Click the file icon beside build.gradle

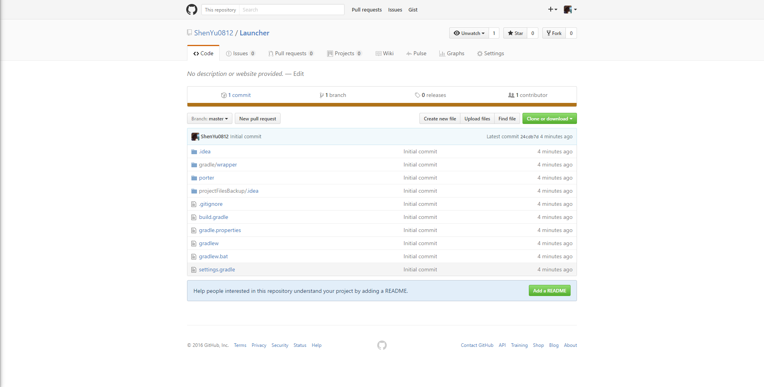[x=194, y=217]
